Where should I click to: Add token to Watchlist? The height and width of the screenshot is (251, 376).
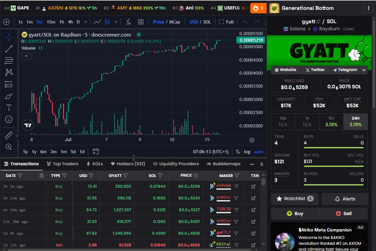coord(295,199)
